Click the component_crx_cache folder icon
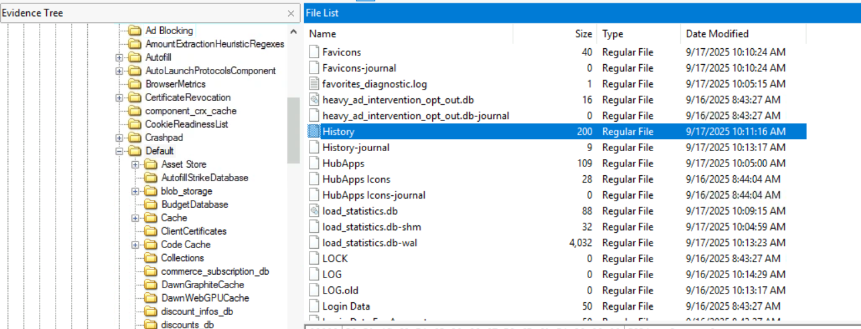This screenshot has width=861, height=329. pyautogui.click(x=135, y=111)
